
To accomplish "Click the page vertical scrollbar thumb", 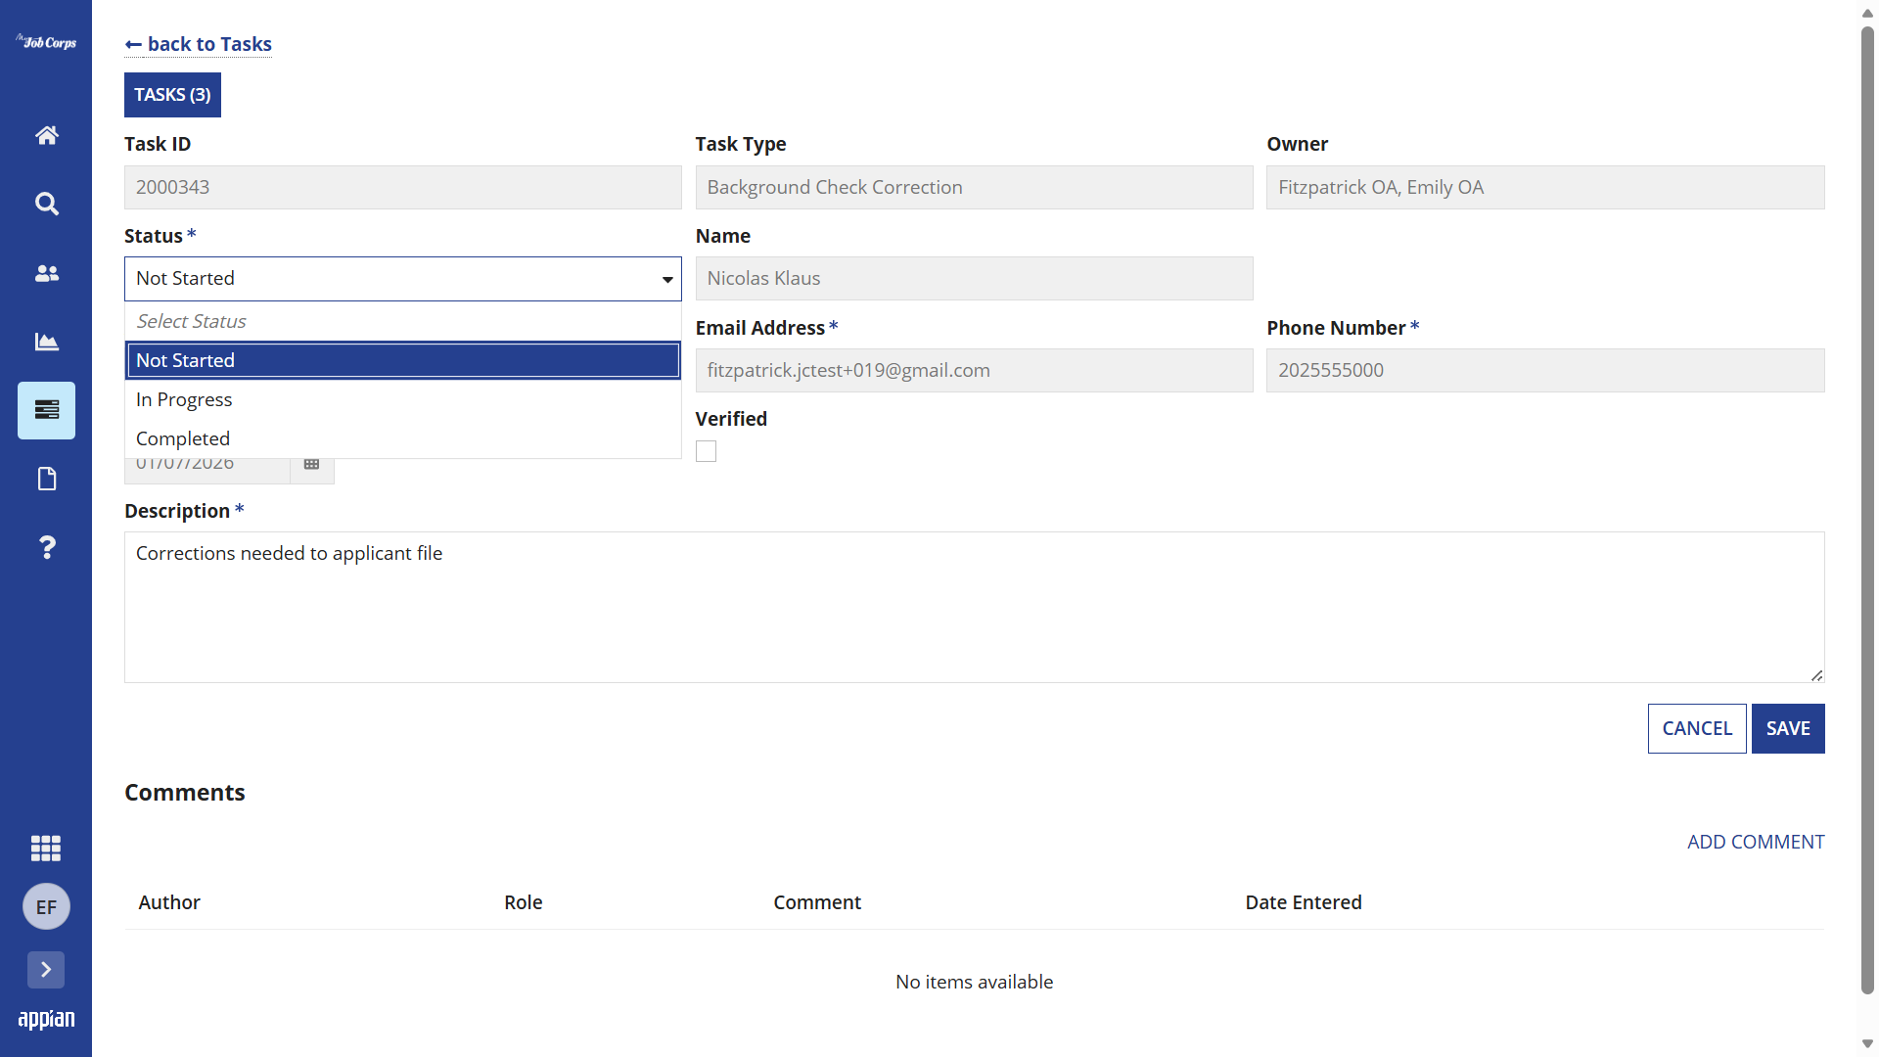I will pos(1867,509).
